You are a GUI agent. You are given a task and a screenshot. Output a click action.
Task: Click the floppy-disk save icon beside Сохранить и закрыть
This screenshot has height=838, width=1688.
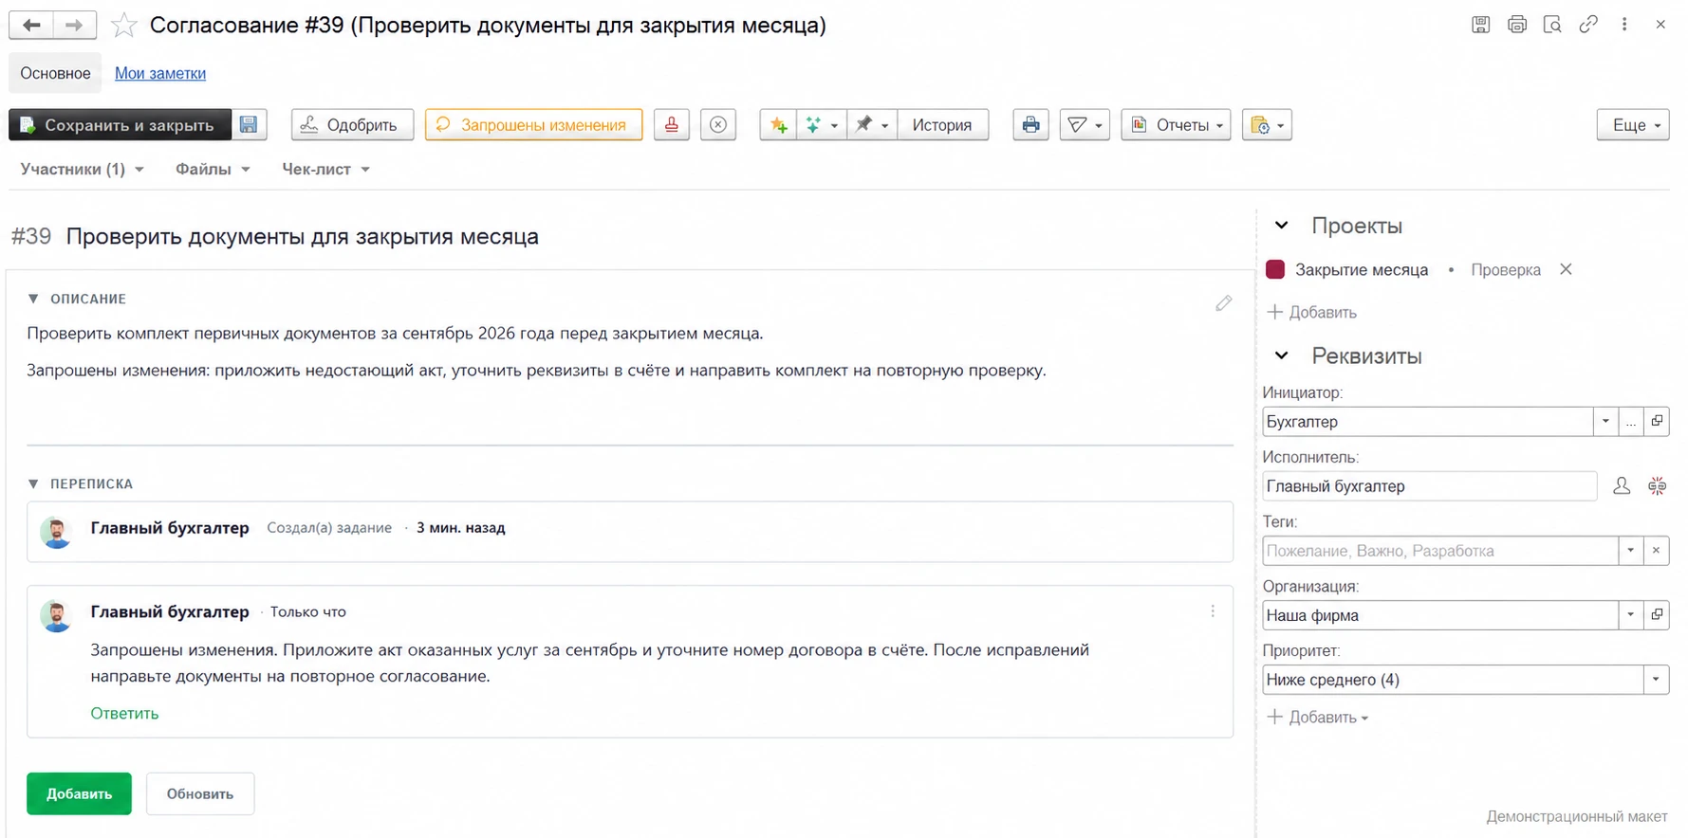click(249, 125)
